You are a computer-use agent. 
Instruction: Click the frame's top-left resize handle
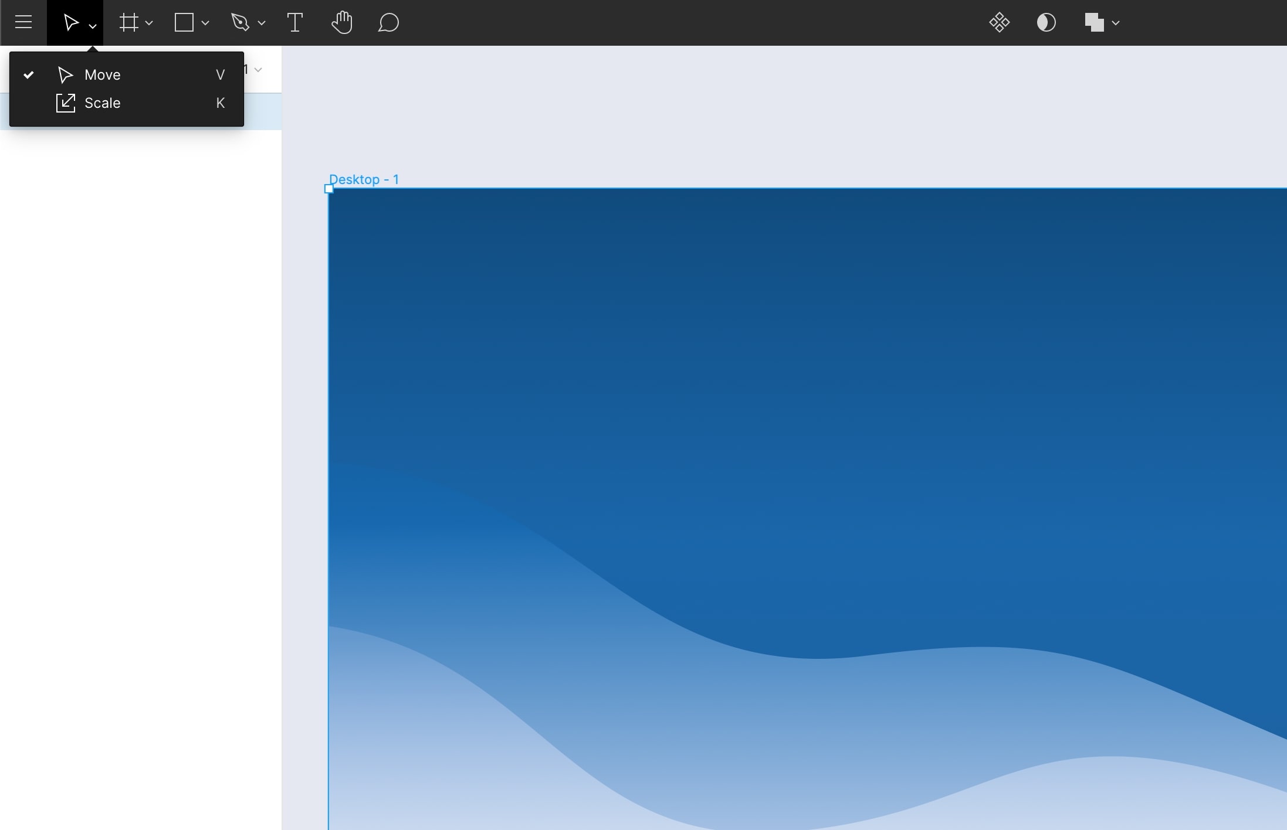click(329, 189)
